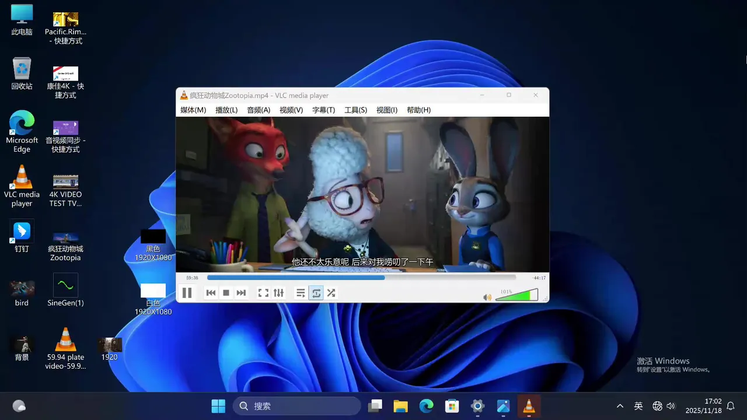
Task: Seek within the playback progress bar
Action: pyautogui.click(x=361, y=278)
